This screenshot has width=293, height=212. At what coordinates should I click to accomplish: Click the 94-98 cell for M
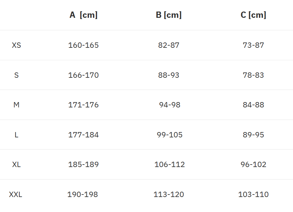(x=170, y=105)
